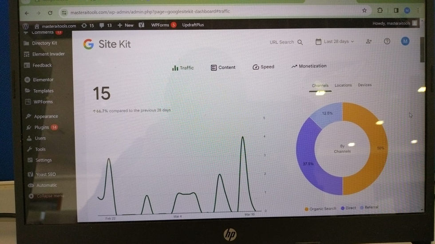Click the page vertical scrollbar
435x244 pixels.
422,50
